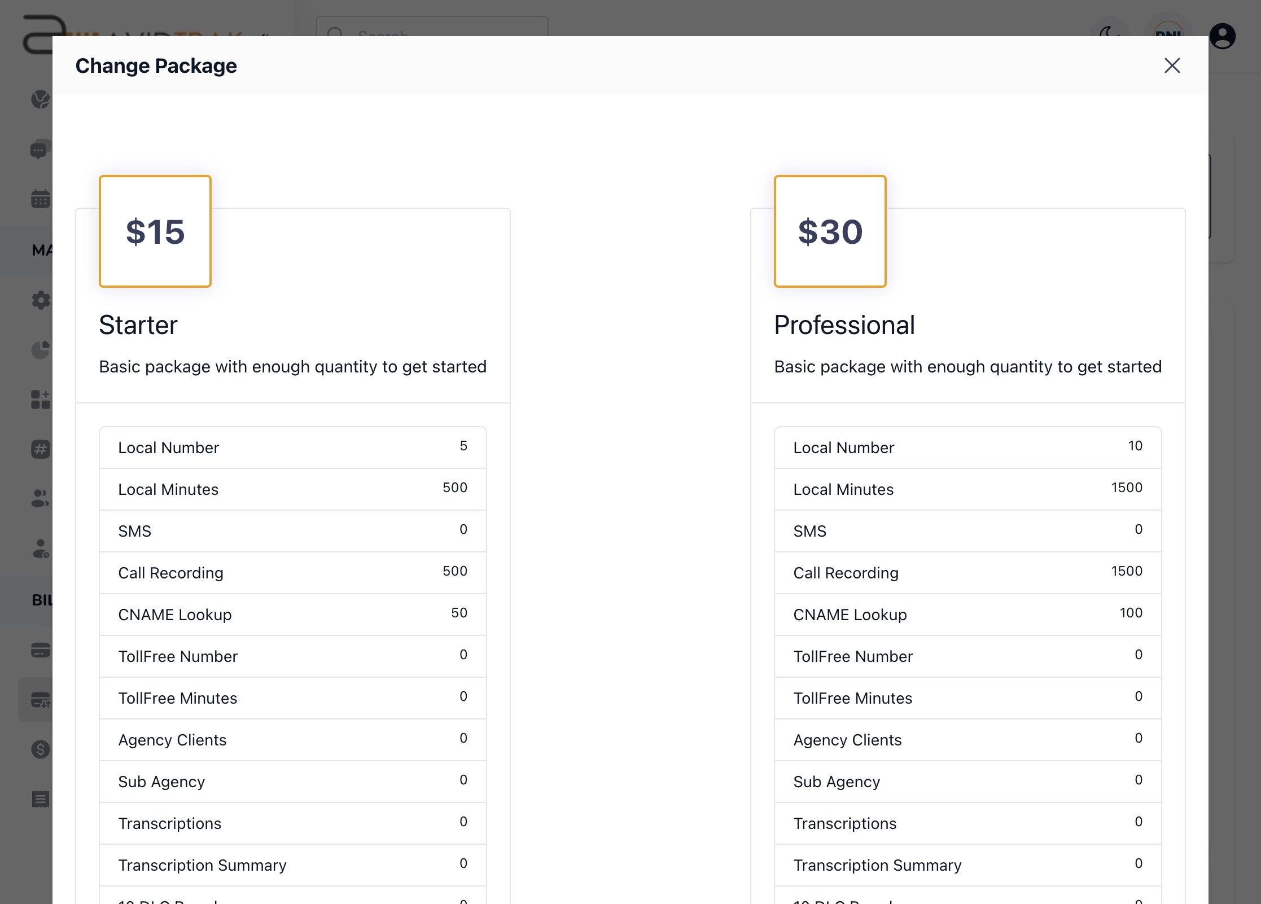Close the Change Package dialog
Image resolution: width=1261 pixels, height=904 pixels.
coord(1172,66)
